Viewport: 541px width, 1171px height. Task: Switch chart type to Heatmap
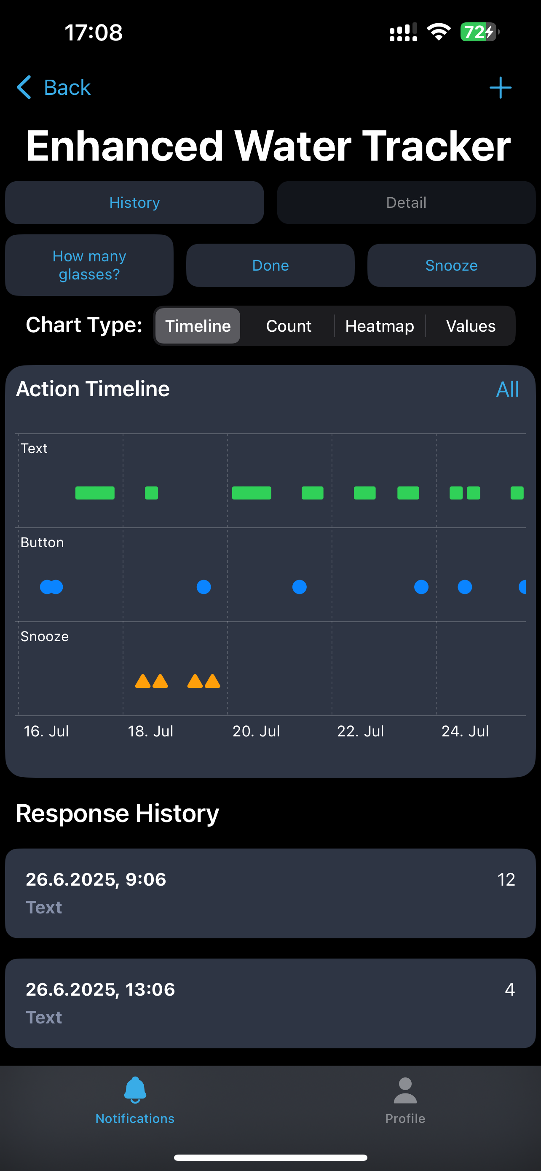379,325
